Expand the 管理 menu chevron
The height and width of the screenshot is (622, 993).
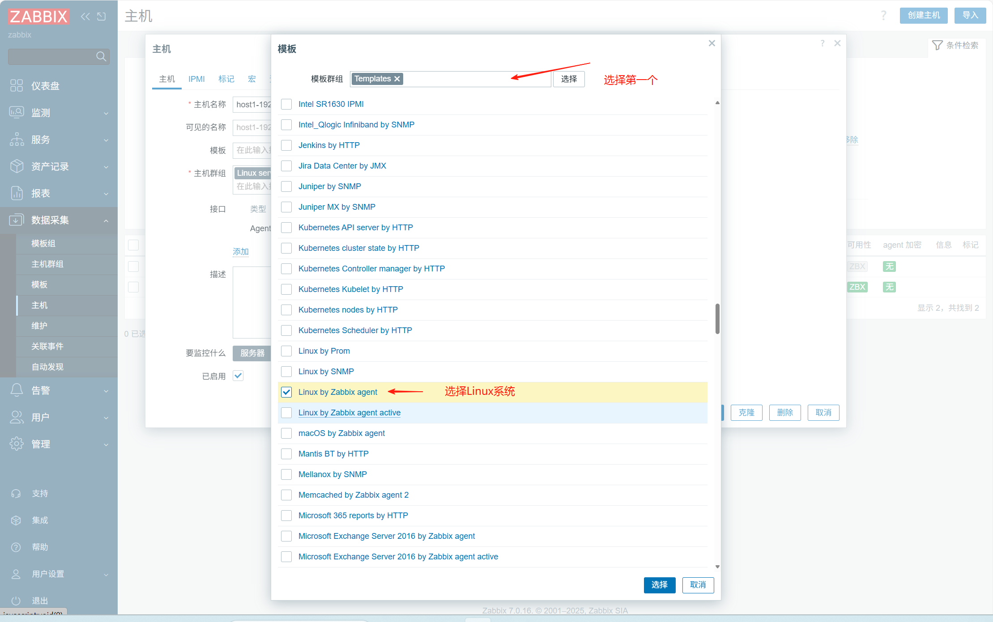(106, 444)
